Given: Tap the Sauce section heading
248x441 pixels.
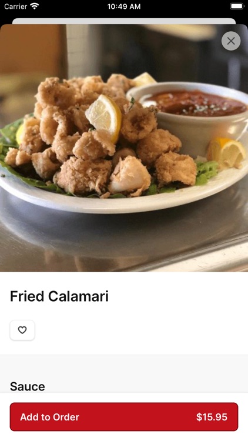Looking at the screenshot, I should coord(28,386).
